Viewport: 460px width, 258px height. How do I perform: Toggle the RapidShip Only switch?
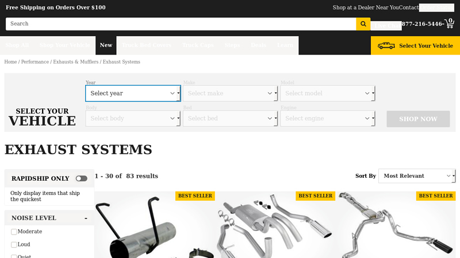point(81,178)
